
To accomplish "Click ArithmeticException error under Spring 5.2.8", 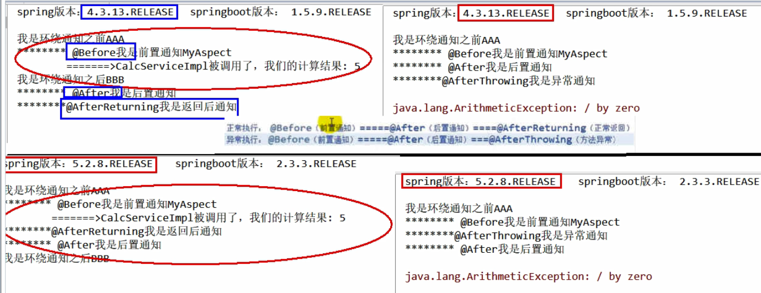I will pos(529,276).
